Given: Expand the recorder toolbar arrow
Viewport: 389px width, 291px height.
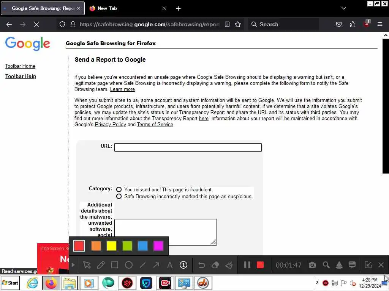Looking at the screenshot, I should [x=73, y=265].
